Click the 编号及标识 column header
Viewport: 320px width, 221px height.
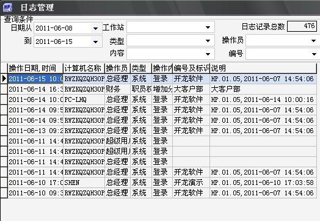pos(191,68)
